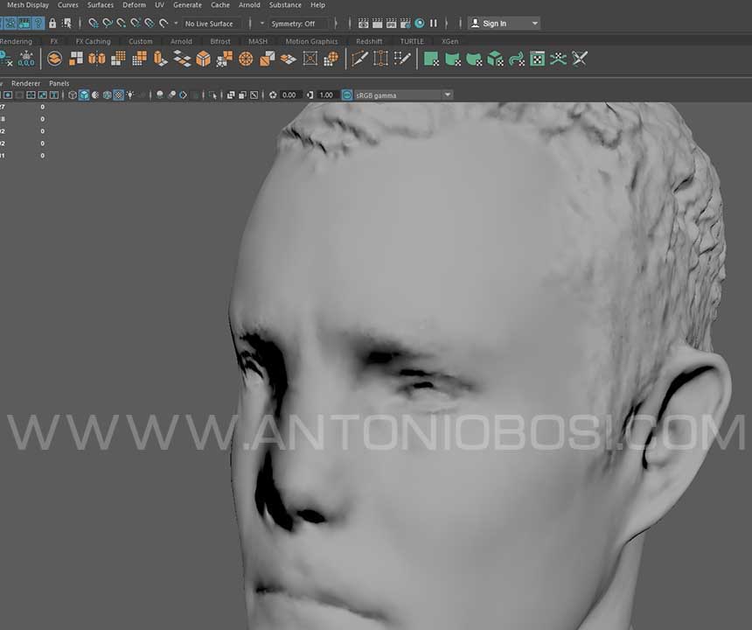Apply Spherical UV mapping green icon
The image size is (752, 630).
[474, 59]
